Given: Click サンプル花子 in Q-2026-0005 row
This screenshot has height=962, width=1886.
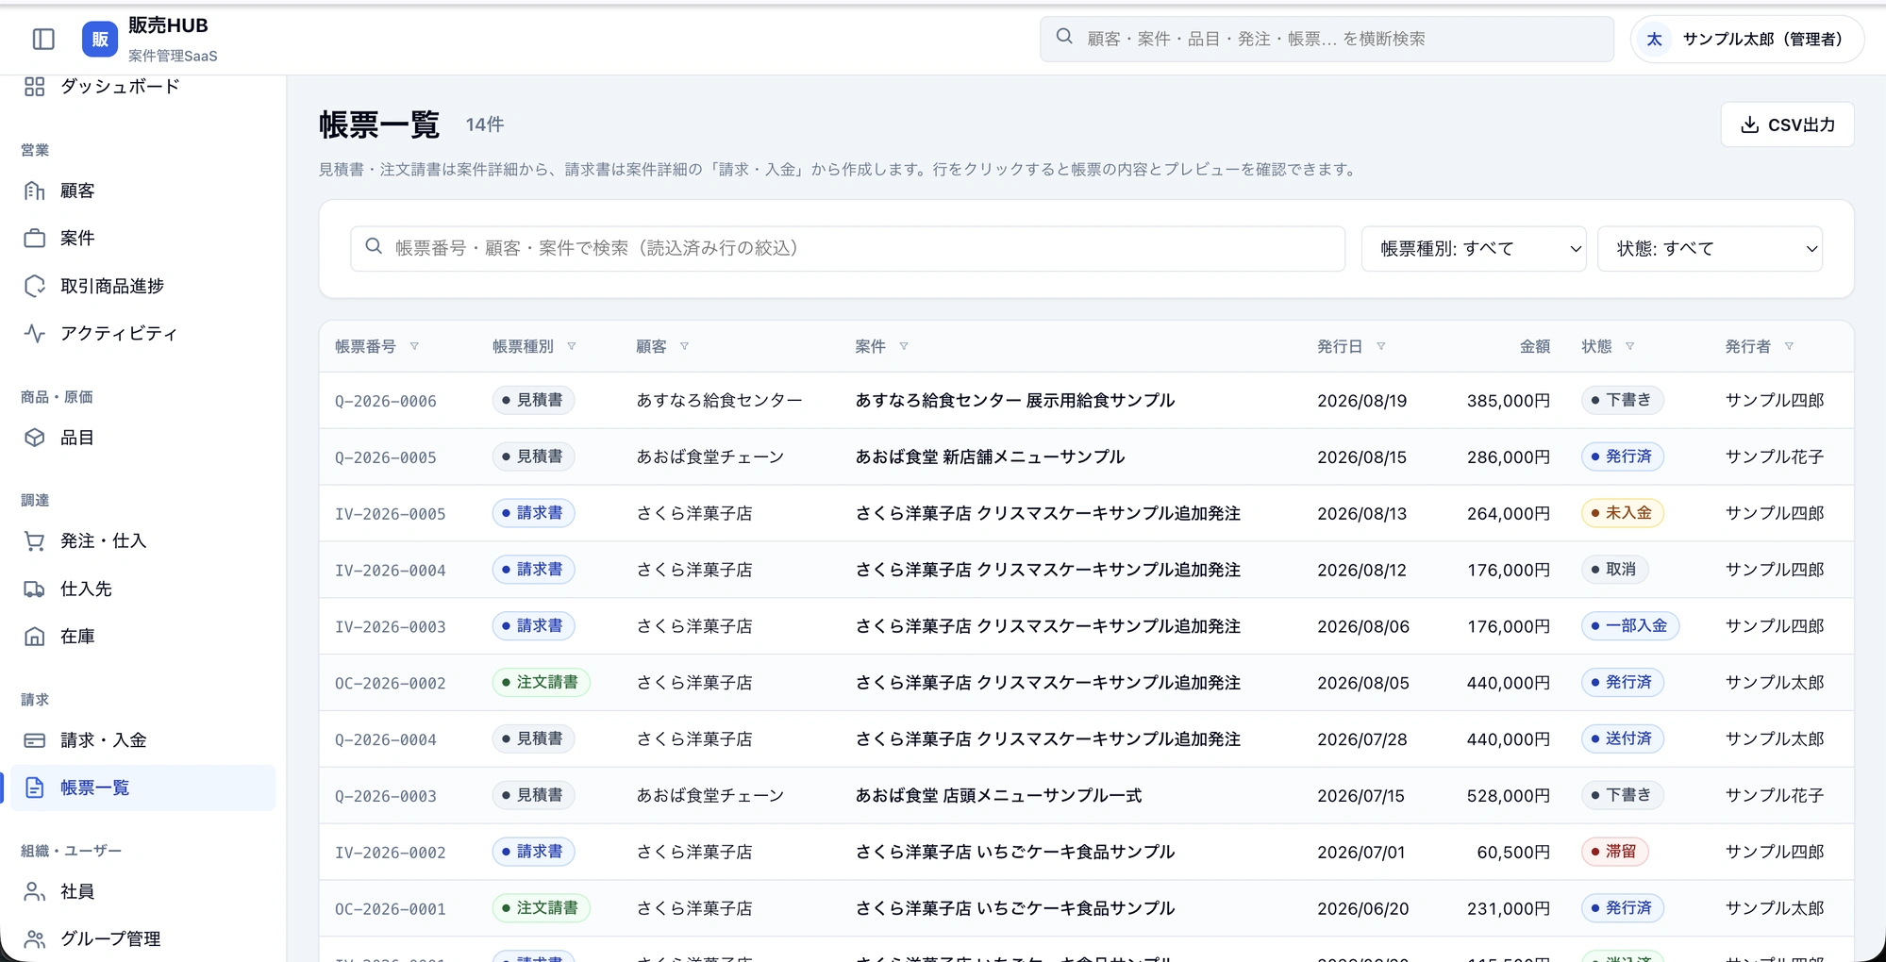Looking at the screenshot, I should point(1774,456).
